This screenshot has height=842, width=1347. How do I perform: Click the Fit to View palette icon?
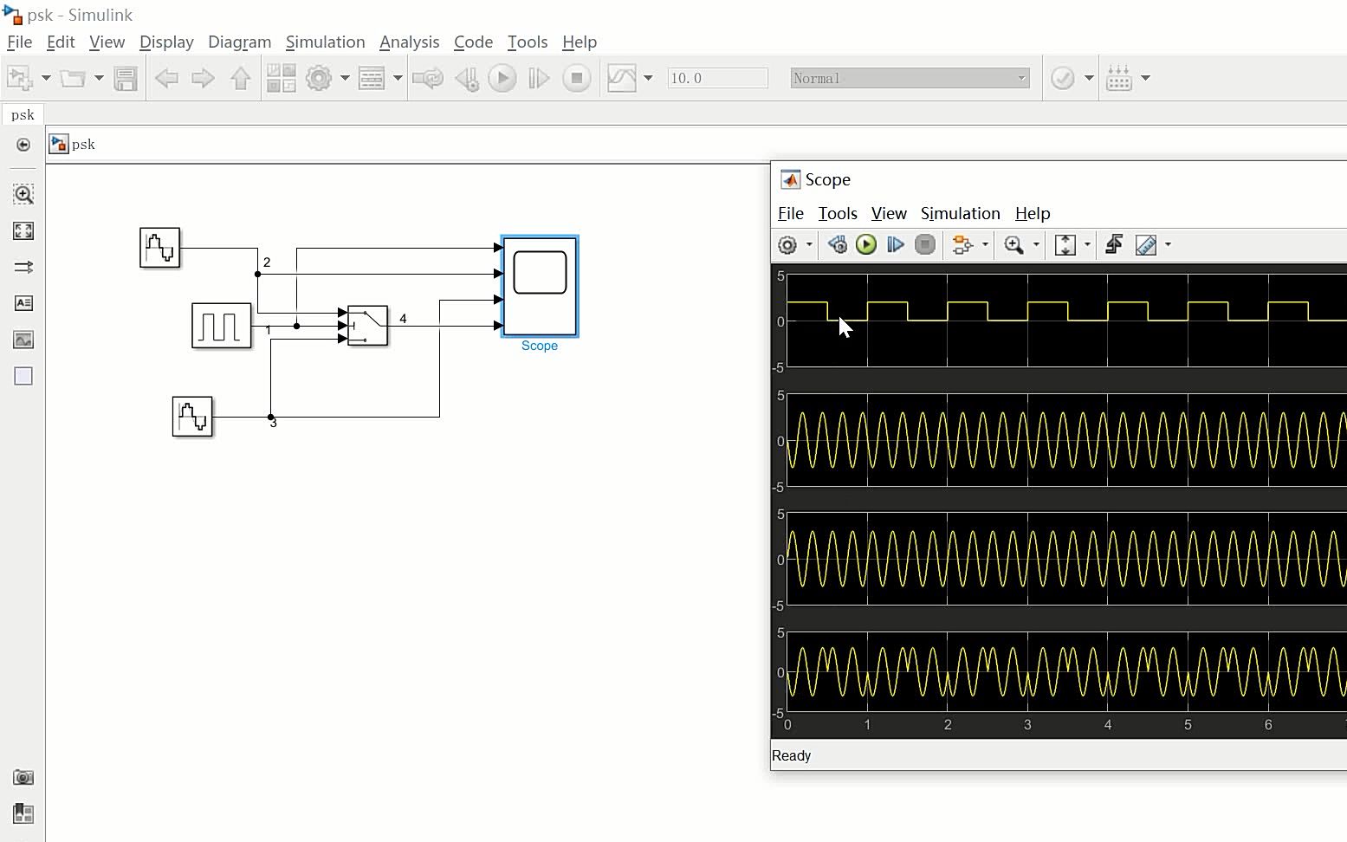[23, 230]
